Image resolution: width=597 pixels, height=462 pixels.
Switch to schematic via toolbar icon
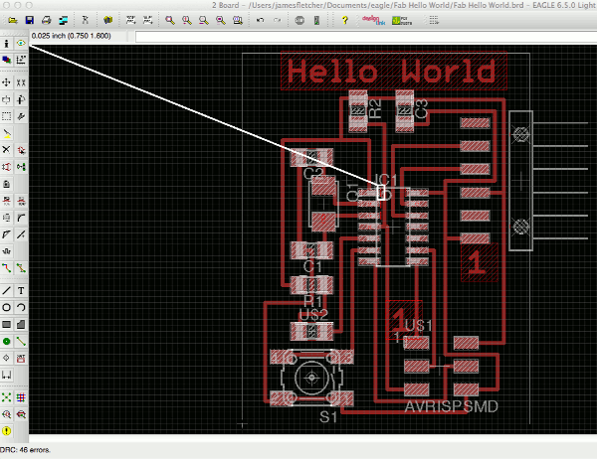(85, 20)
